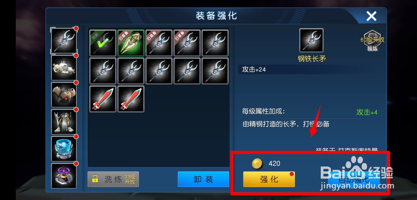Close the 装备强化 equipment panel
This screenshot has height=200, width=417.
click(x=371, y=16)
